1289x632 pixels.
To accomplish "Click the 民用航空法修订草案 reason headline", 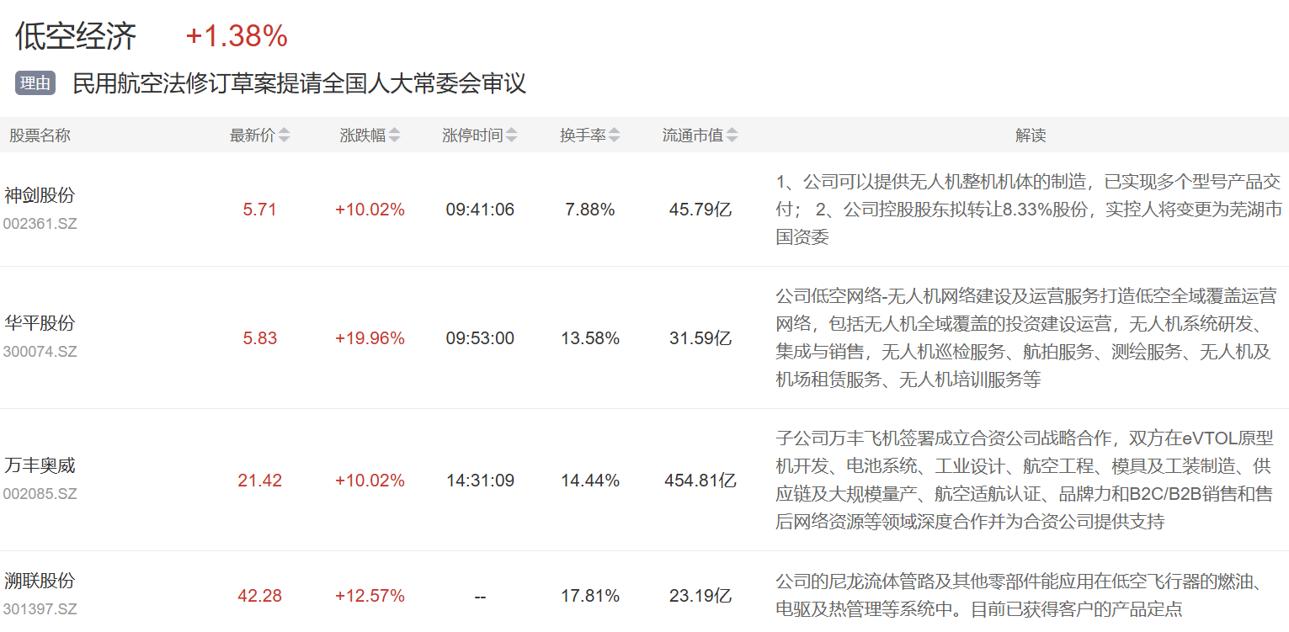I will pos(299,83).
